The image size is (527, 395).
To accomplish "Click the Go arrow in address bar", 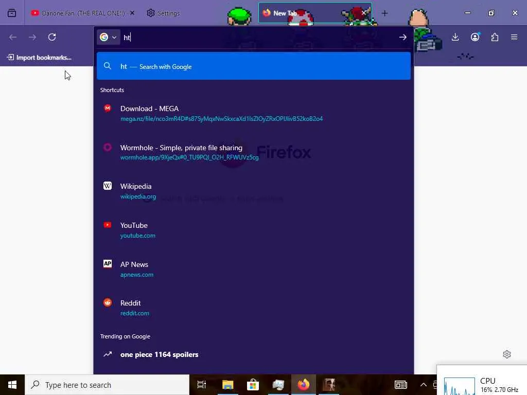I will [x=402, y=37].
